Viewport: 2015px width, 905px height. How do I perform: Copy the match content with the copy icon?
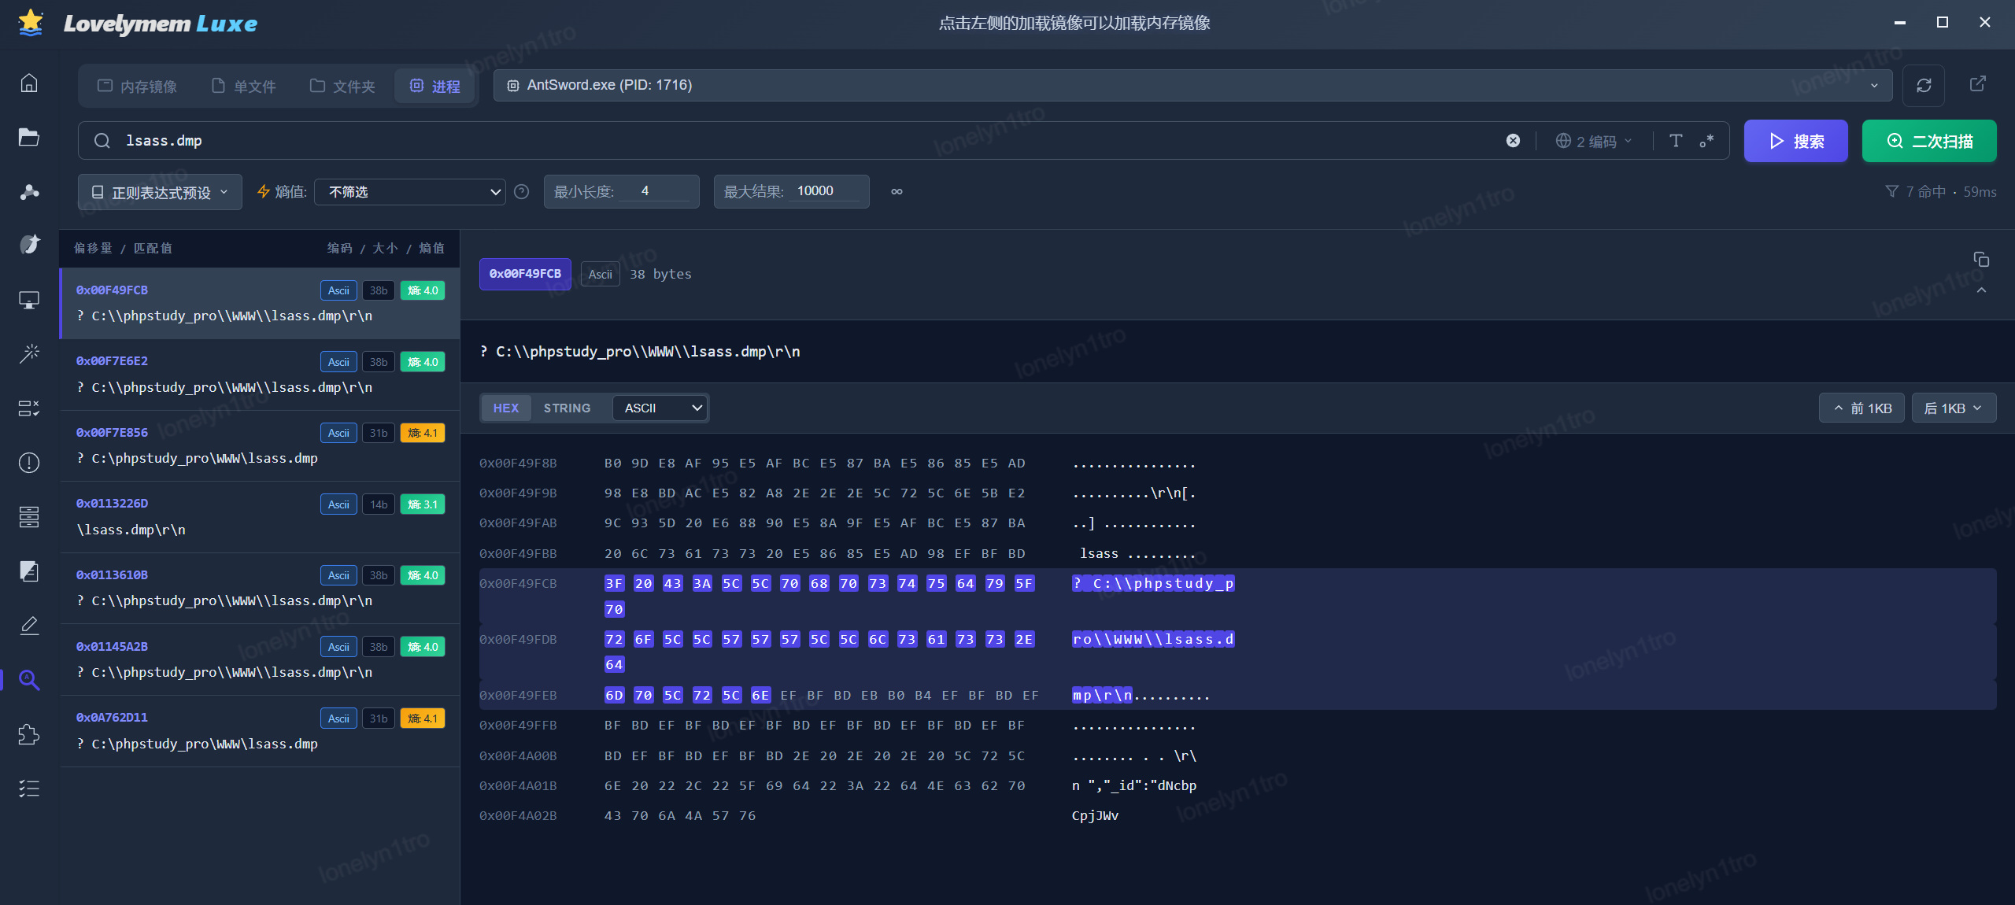(1981, 260)
